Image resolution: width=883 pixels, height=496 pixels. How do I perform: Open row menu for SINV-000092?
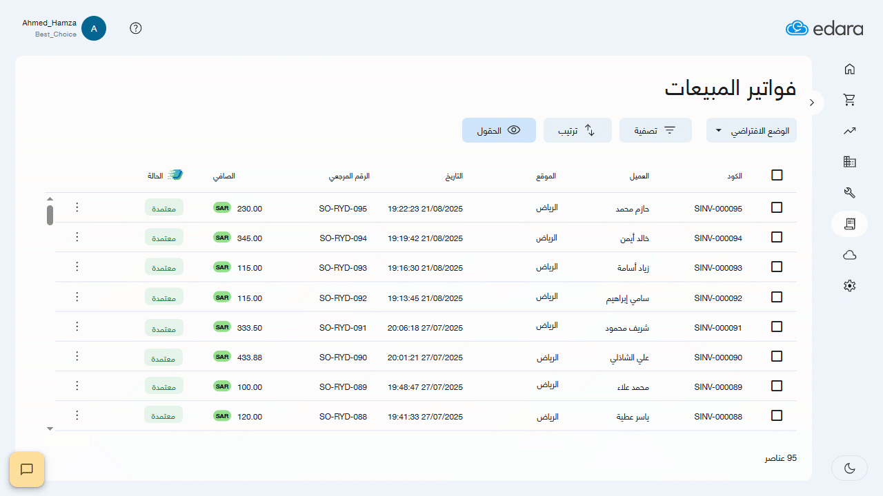[77, 297]
